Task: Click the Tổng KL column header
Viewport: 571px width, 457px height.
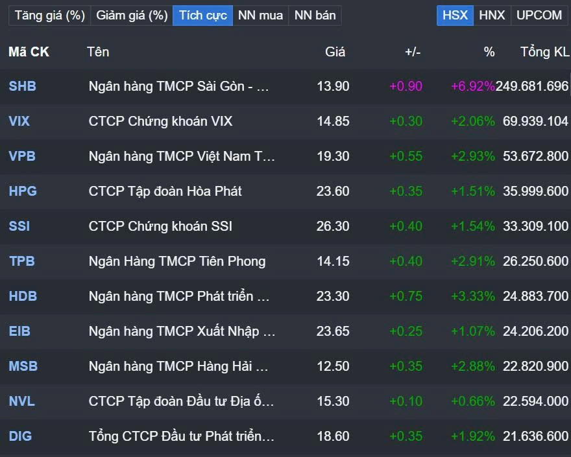Action: (x=544, y=52)
